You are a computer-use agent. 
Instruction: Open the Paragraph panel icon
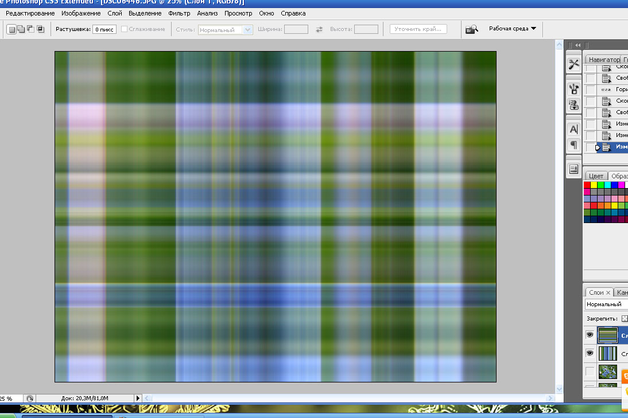(x=573, y=144)
